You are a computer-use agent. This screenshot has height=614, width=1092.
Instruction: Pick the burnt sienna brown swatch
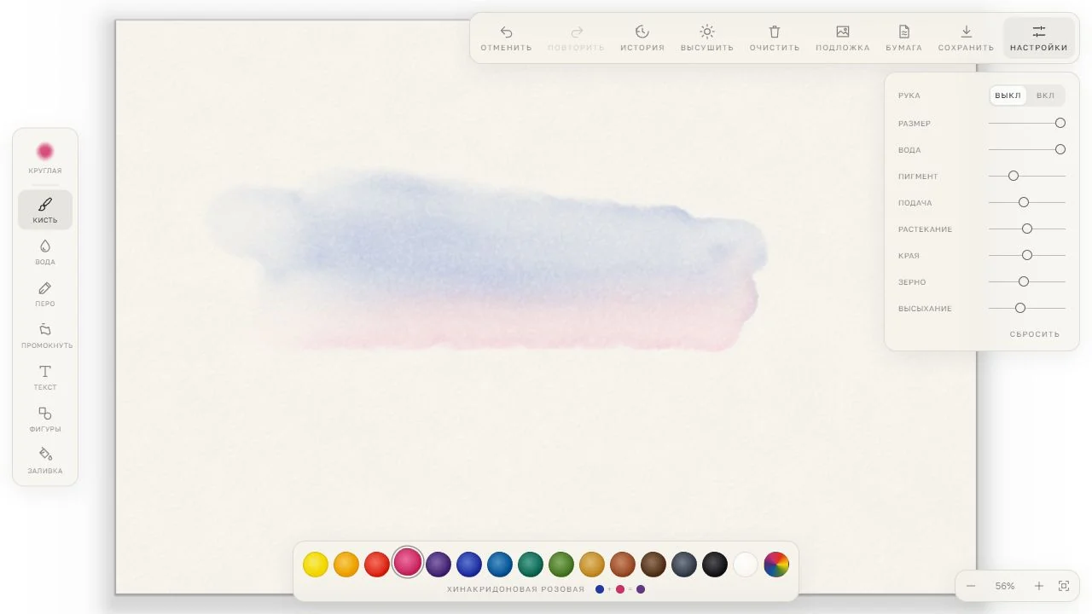pyautogui.click(x=623, y=565)
